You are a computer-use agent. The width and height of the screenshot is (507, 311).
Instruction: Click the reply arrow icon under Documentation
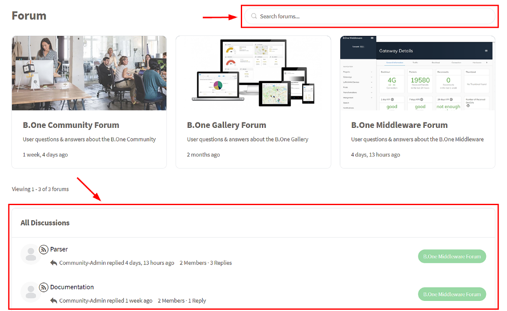[x=54, y=301]
